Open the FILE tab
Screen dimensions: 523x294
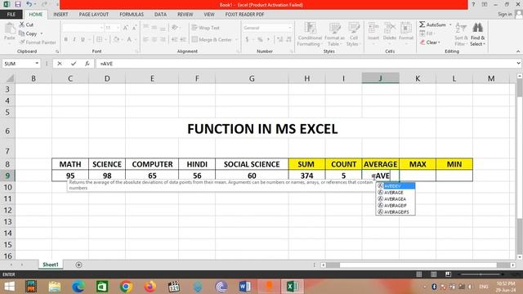[11, 15]
